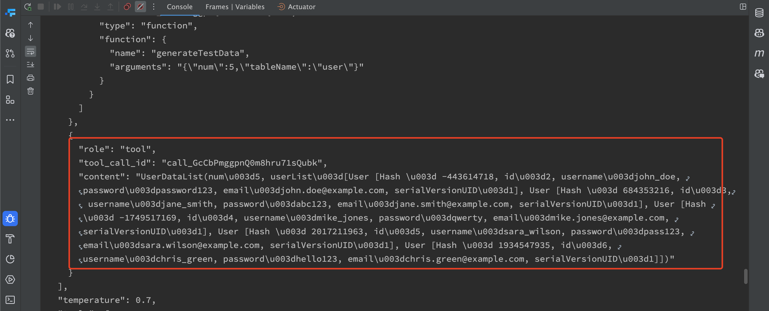Click the "temperature": 0.7 line
The width and height of the screenshot is (769, 311).
point(107,300)
